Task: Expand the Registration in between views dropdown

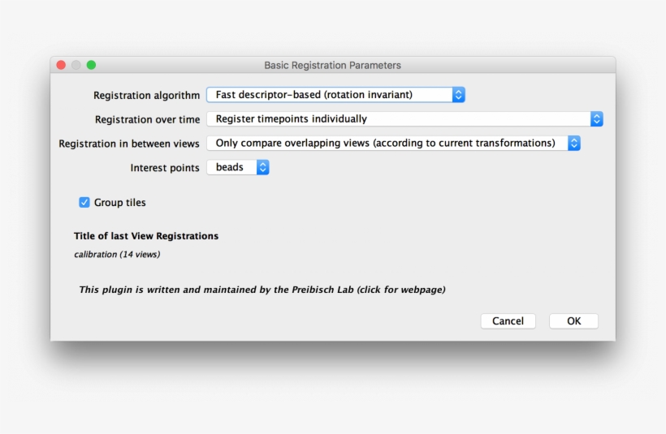Action: 393,144
